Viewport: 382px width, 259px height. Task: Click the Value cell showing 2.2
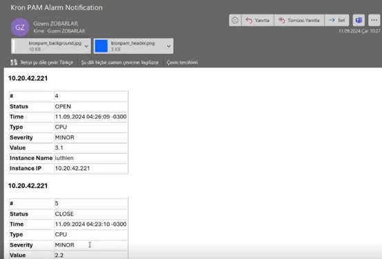point(90,255)
